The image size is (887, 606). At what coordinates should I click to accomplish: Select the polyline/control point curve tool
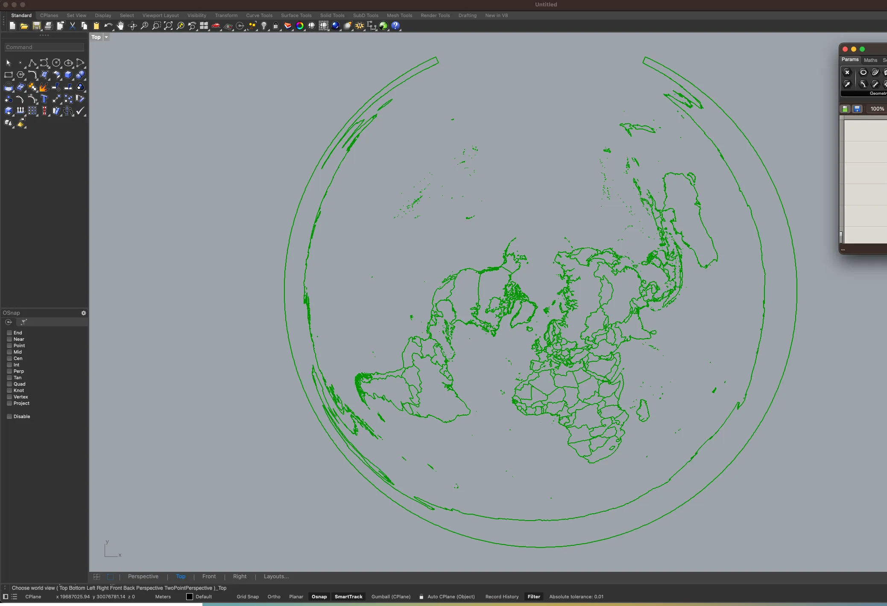click(32, 63)
